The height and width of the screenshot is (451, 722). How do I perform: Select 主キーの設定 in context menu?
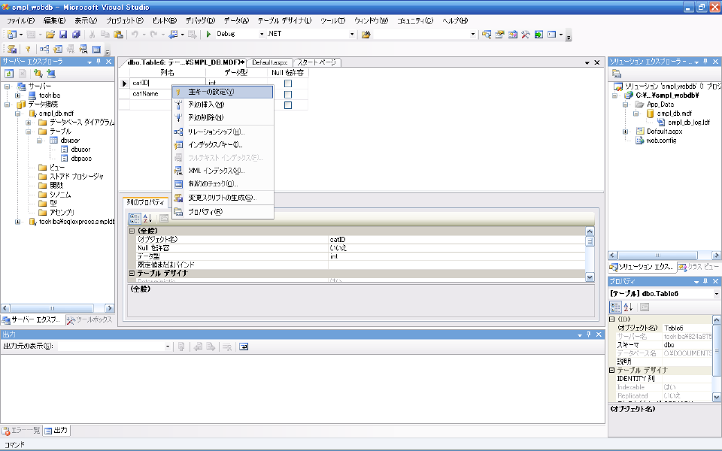tap(223, 92)
